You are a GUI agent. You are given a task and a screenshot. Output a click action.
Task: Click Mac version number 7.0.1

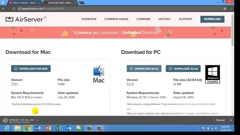(x=14, y=84)
